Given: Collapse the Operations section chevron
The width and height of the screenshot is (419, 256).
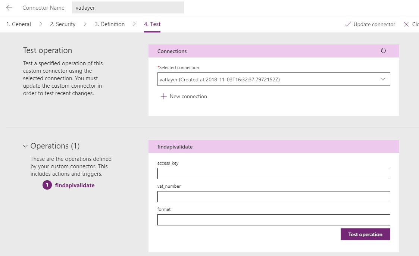Looking at the screenshot, I should coord(25,146).
